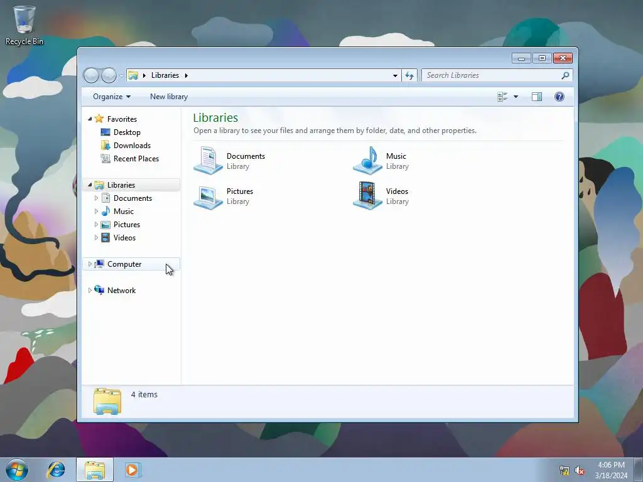
Task: Expand the Music tree node
Action: [x=96, y=211]
